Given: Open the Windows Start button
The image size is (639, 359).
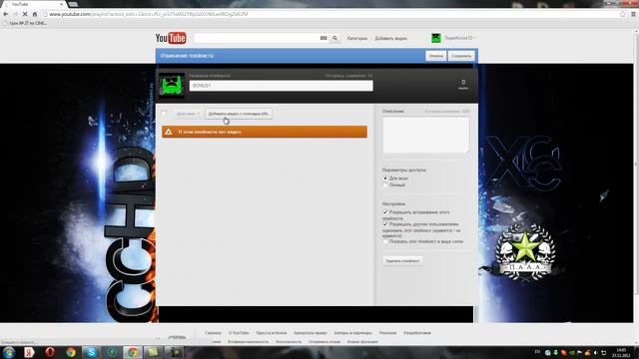Looking at the screenshot, I should coord(9,352).
